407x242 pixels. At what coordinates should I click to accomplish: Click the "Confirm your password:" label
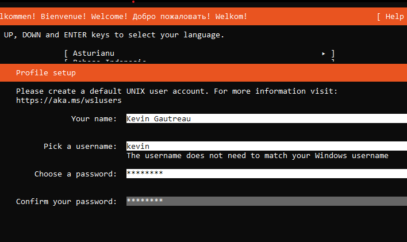pyautogui.click(x=66, y=202)
